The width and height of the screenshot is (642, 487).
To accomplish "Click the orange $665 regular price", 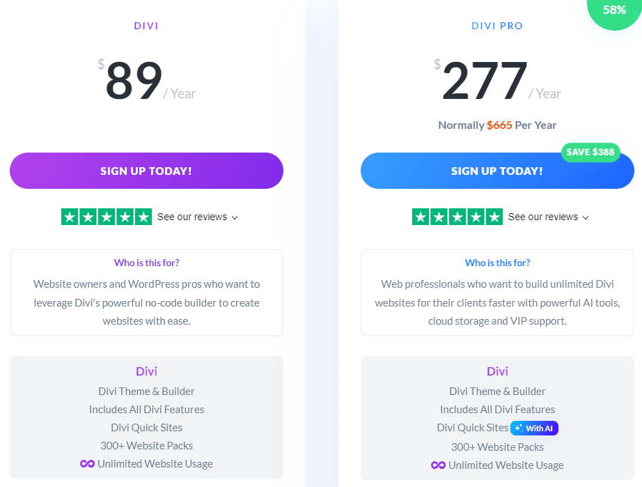I will 499,125.
